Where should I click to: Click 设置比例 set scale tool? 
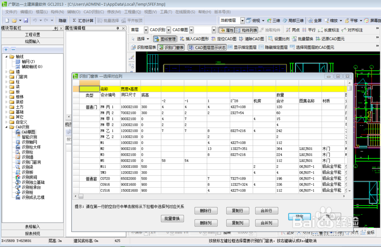(x=279, y=39)
